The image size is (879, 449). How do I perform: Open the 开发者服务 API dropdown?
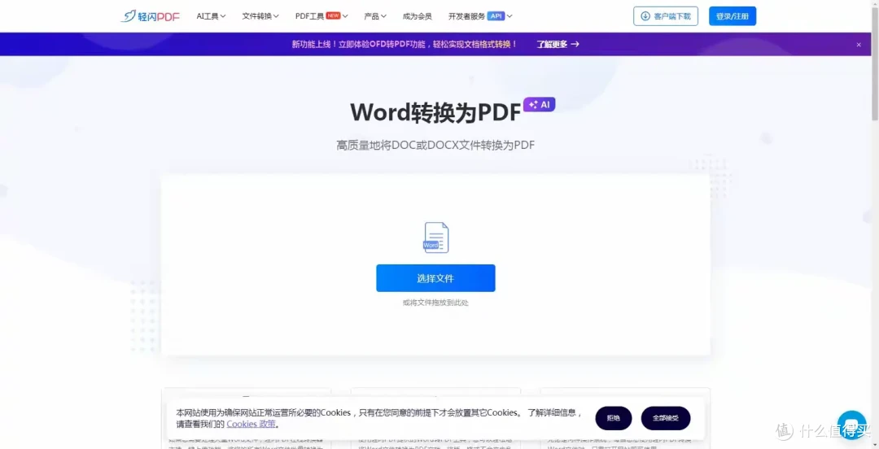(x=480, y=16)
